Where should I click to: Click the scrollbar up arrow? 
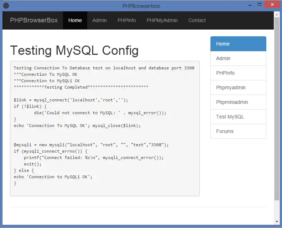(x=277, y=14)
